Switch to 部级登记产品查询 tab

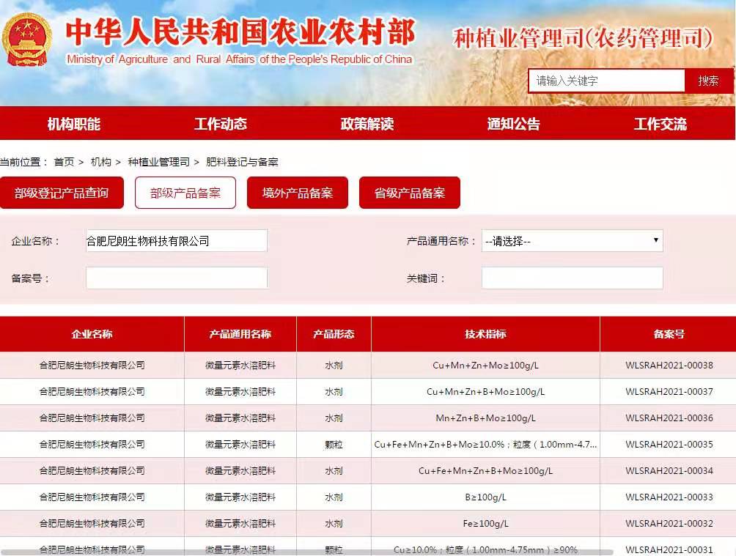[62, 193]
